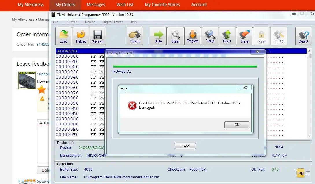Click the Checksum value F000 (hex)
The width and height of the screenshot is (315, 184).
point(198,170)
